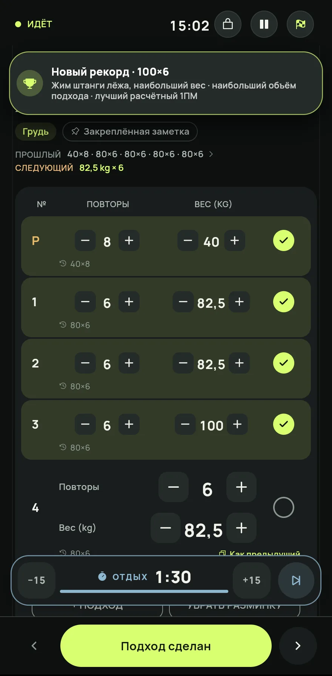Open the new record trophy notification
The width and height of the screenshot is (332, 676).
click(x=166, y=83)
